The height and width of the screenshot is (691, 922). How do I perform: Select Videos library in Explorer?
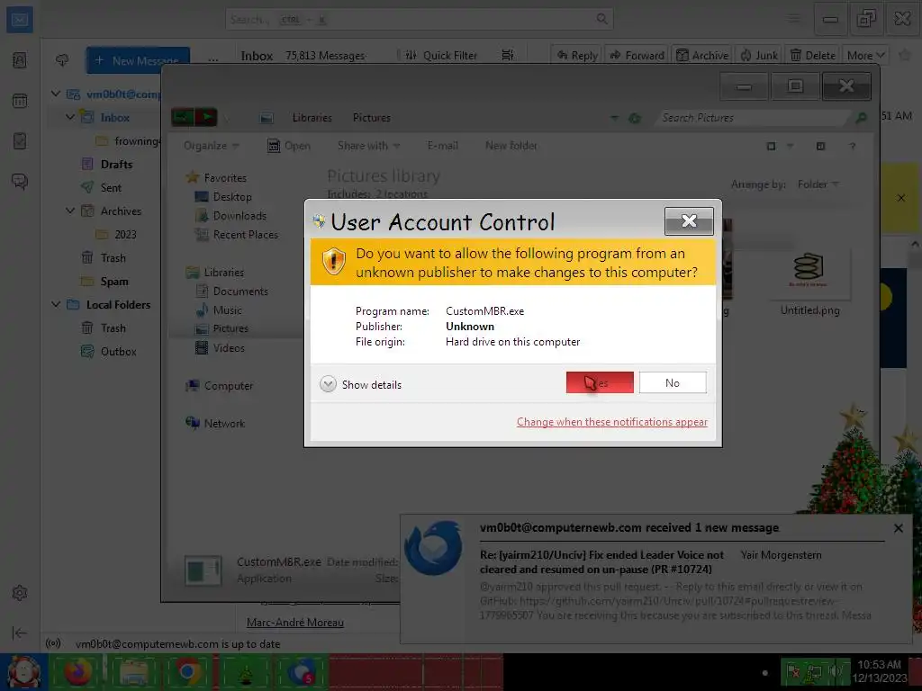coord(228,348)
